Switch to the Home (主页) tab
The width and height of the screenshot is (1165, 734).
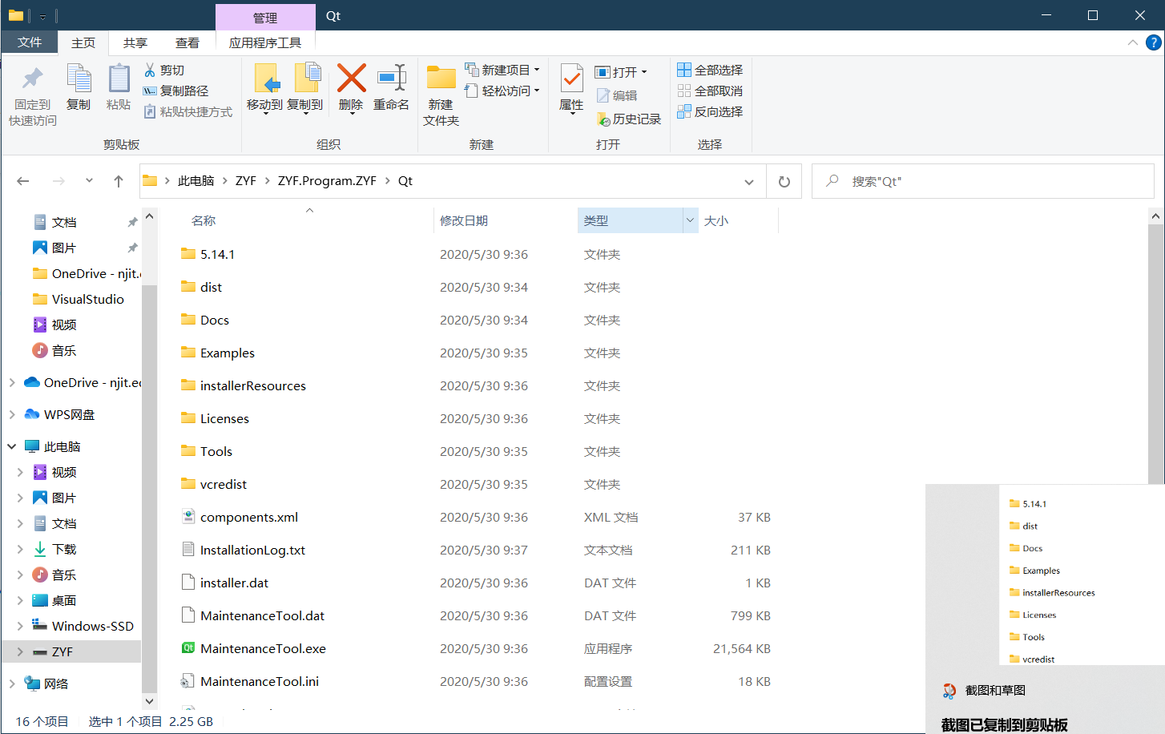coord(83,42)
